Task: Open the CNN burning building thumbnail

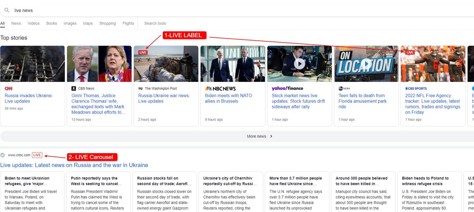Action: 32,64
